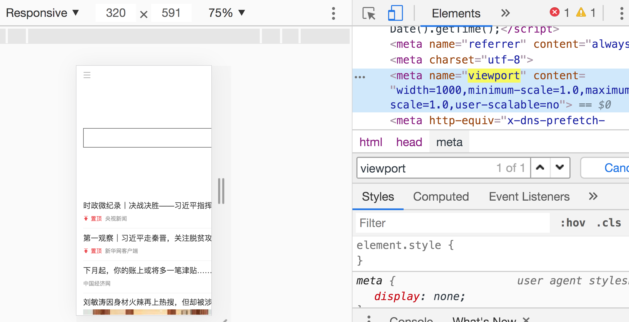Toggle the .cls class editor
Image resolution: width=629 pixels, height=322 pixels.
point(608,223)
